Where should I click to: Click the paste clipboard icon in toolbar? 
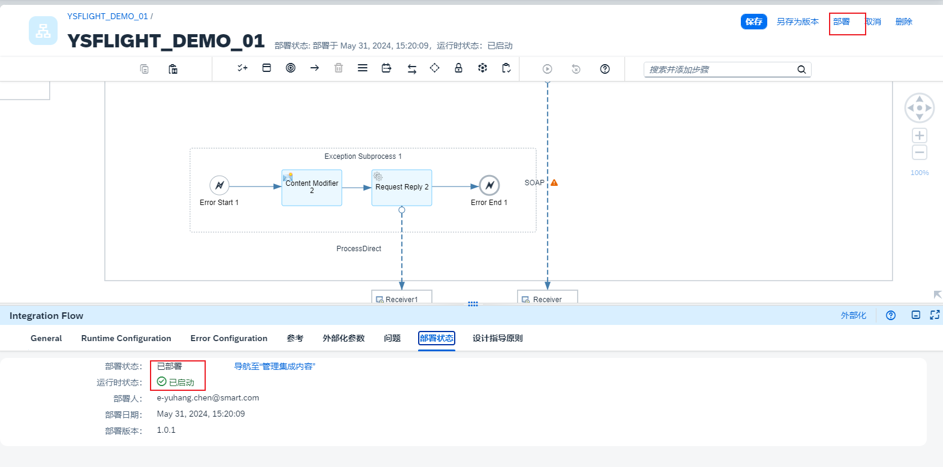pos(173,69)
